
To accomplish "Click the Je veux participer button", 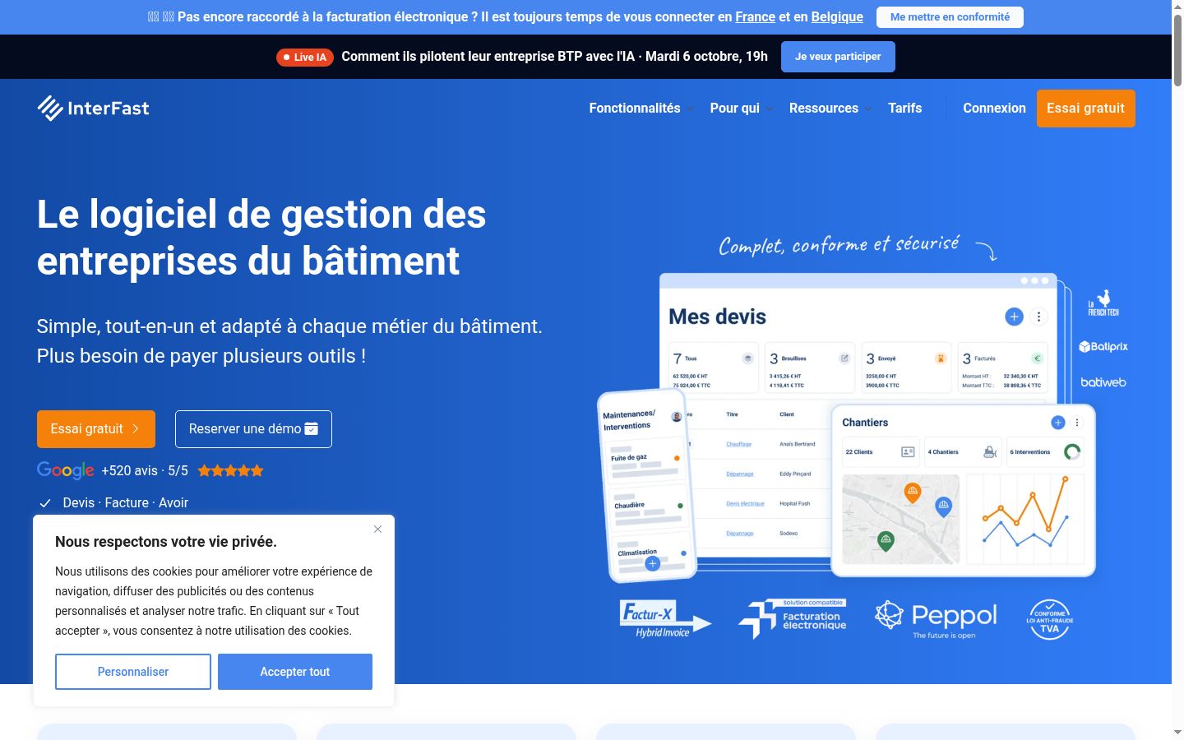I will pyautogui.click(x=838, y=57).
